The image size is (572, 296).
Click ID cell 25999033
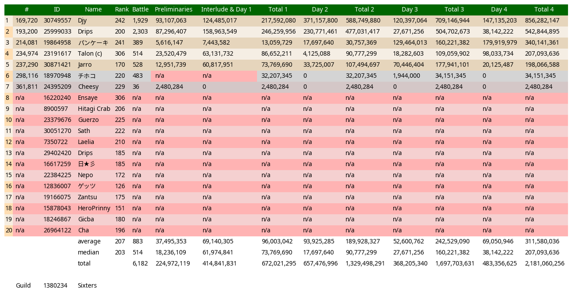pyautogui.click(x=57, y=31)
